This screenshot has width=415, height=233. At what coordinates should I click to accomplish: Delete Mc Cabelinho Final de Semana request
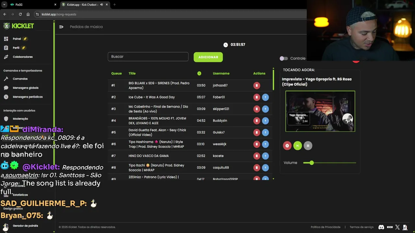coord(256,109)
